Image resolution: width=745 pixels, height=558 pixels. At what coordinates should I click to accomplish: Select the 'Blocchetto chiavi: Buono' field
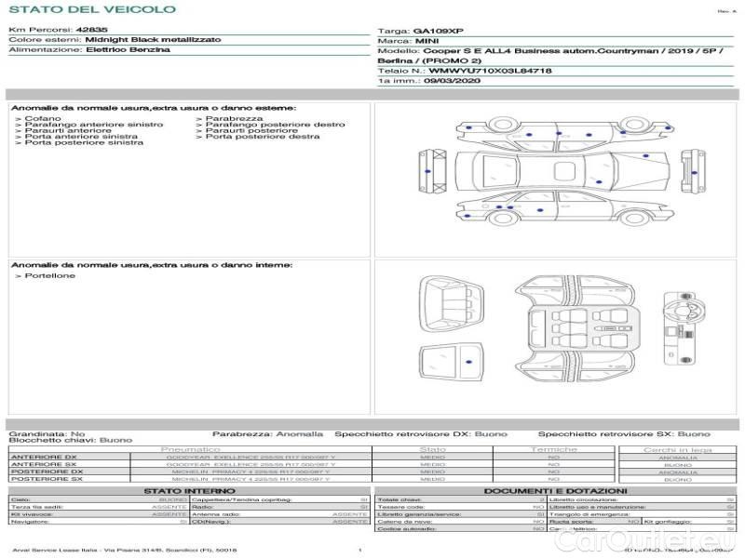(71, 440)
